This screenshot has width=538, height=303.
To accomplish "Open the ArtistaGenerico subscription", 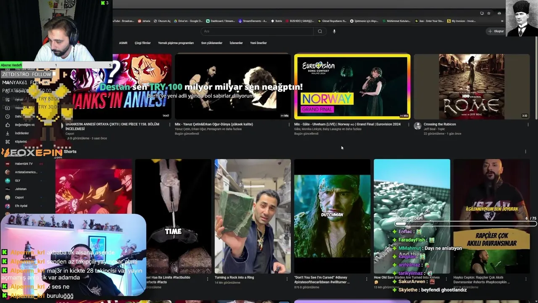I will pos(23,172).
